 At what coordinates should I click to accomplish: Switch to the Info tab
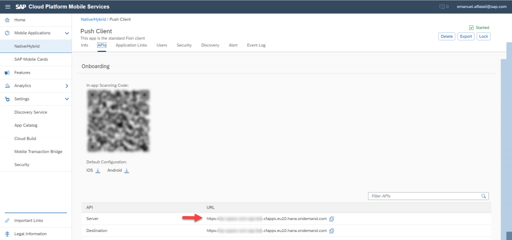tap(84, 45)
